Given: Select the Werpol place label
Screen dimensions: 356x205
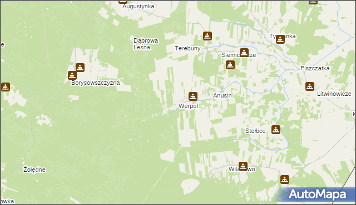Looking at the screenshot, I should tap(188, 106).
